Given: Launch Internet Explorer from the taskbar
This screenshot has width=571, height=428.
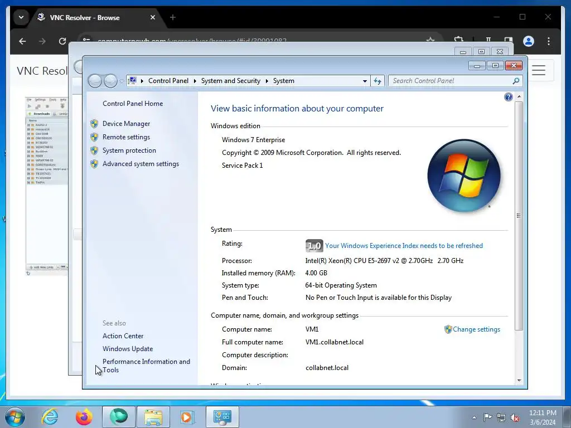Looking at the screenshot, I should point(50,417).
